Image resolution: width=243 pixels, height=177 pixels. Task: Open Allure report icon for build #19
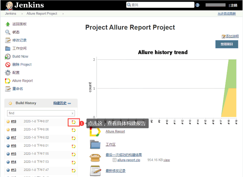click(74, 122)
